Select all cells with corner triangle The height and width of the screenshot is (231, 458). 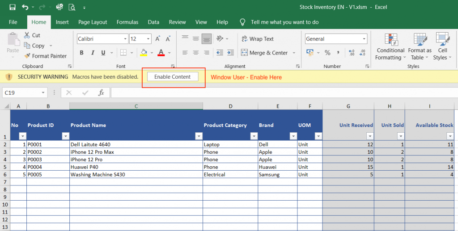(6, 106)
